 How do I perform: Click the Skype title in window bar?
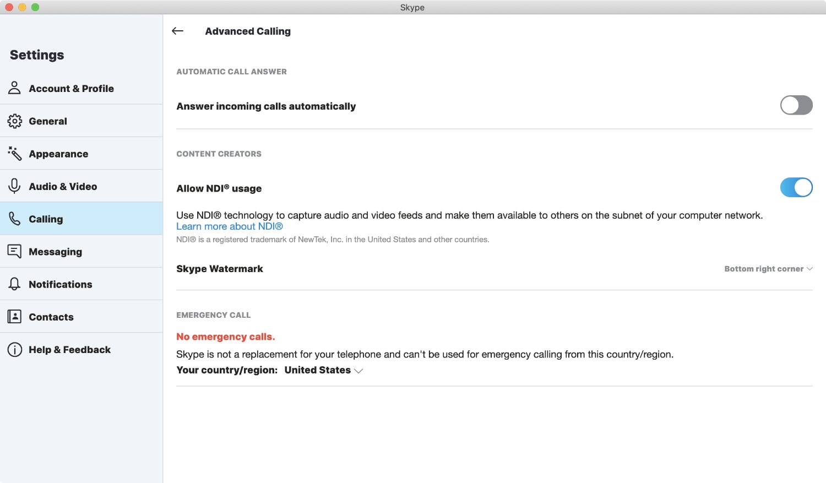pos(412,7)
